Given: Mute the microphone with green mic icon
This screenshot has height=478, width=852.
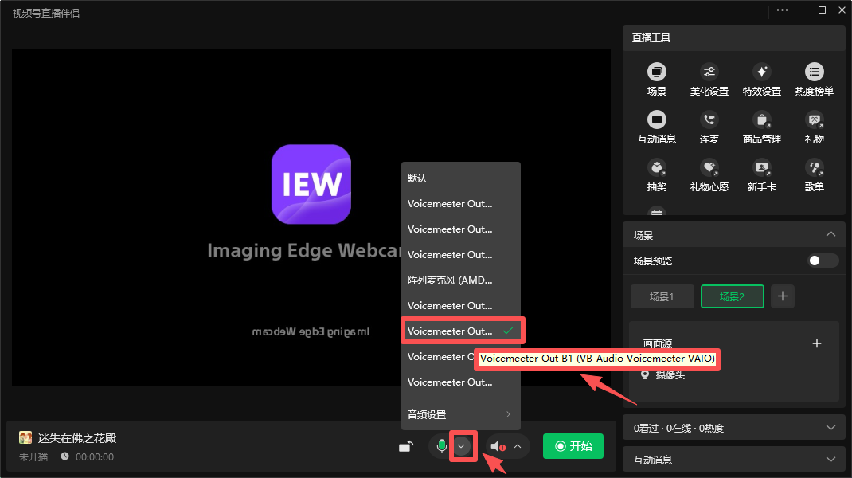Looking at the screenshot, I should point(442,446).
